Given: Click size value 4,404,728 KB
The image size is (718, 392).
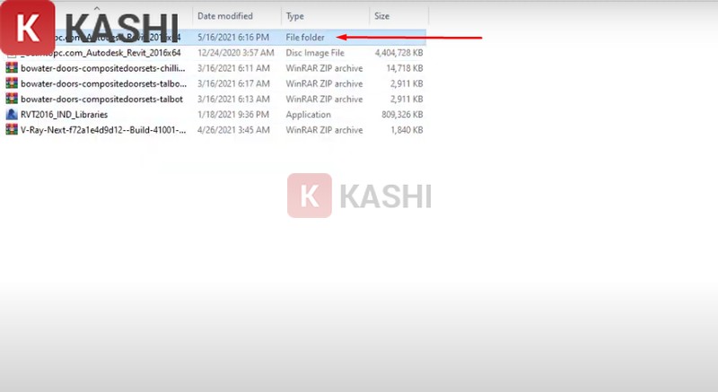Looking at the screenshot, I should coord(398,53).
